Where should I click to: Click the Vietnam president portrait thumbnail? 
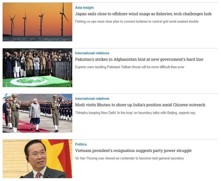[37, 159]
